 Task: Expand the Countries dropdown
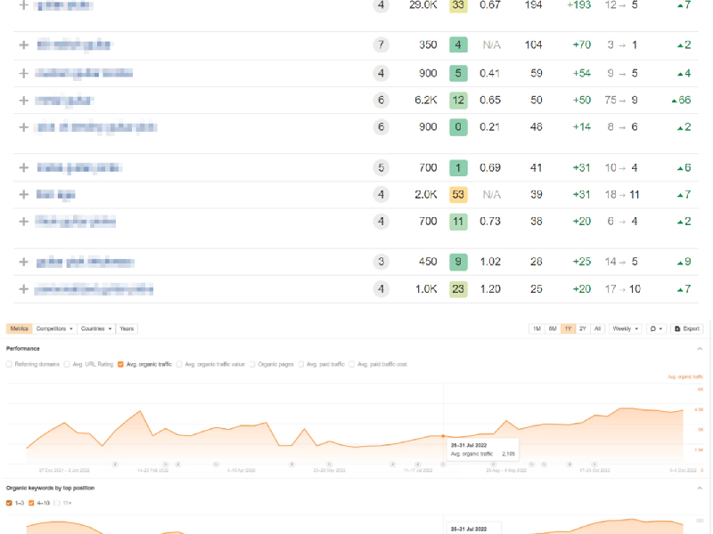pos(96,328)
